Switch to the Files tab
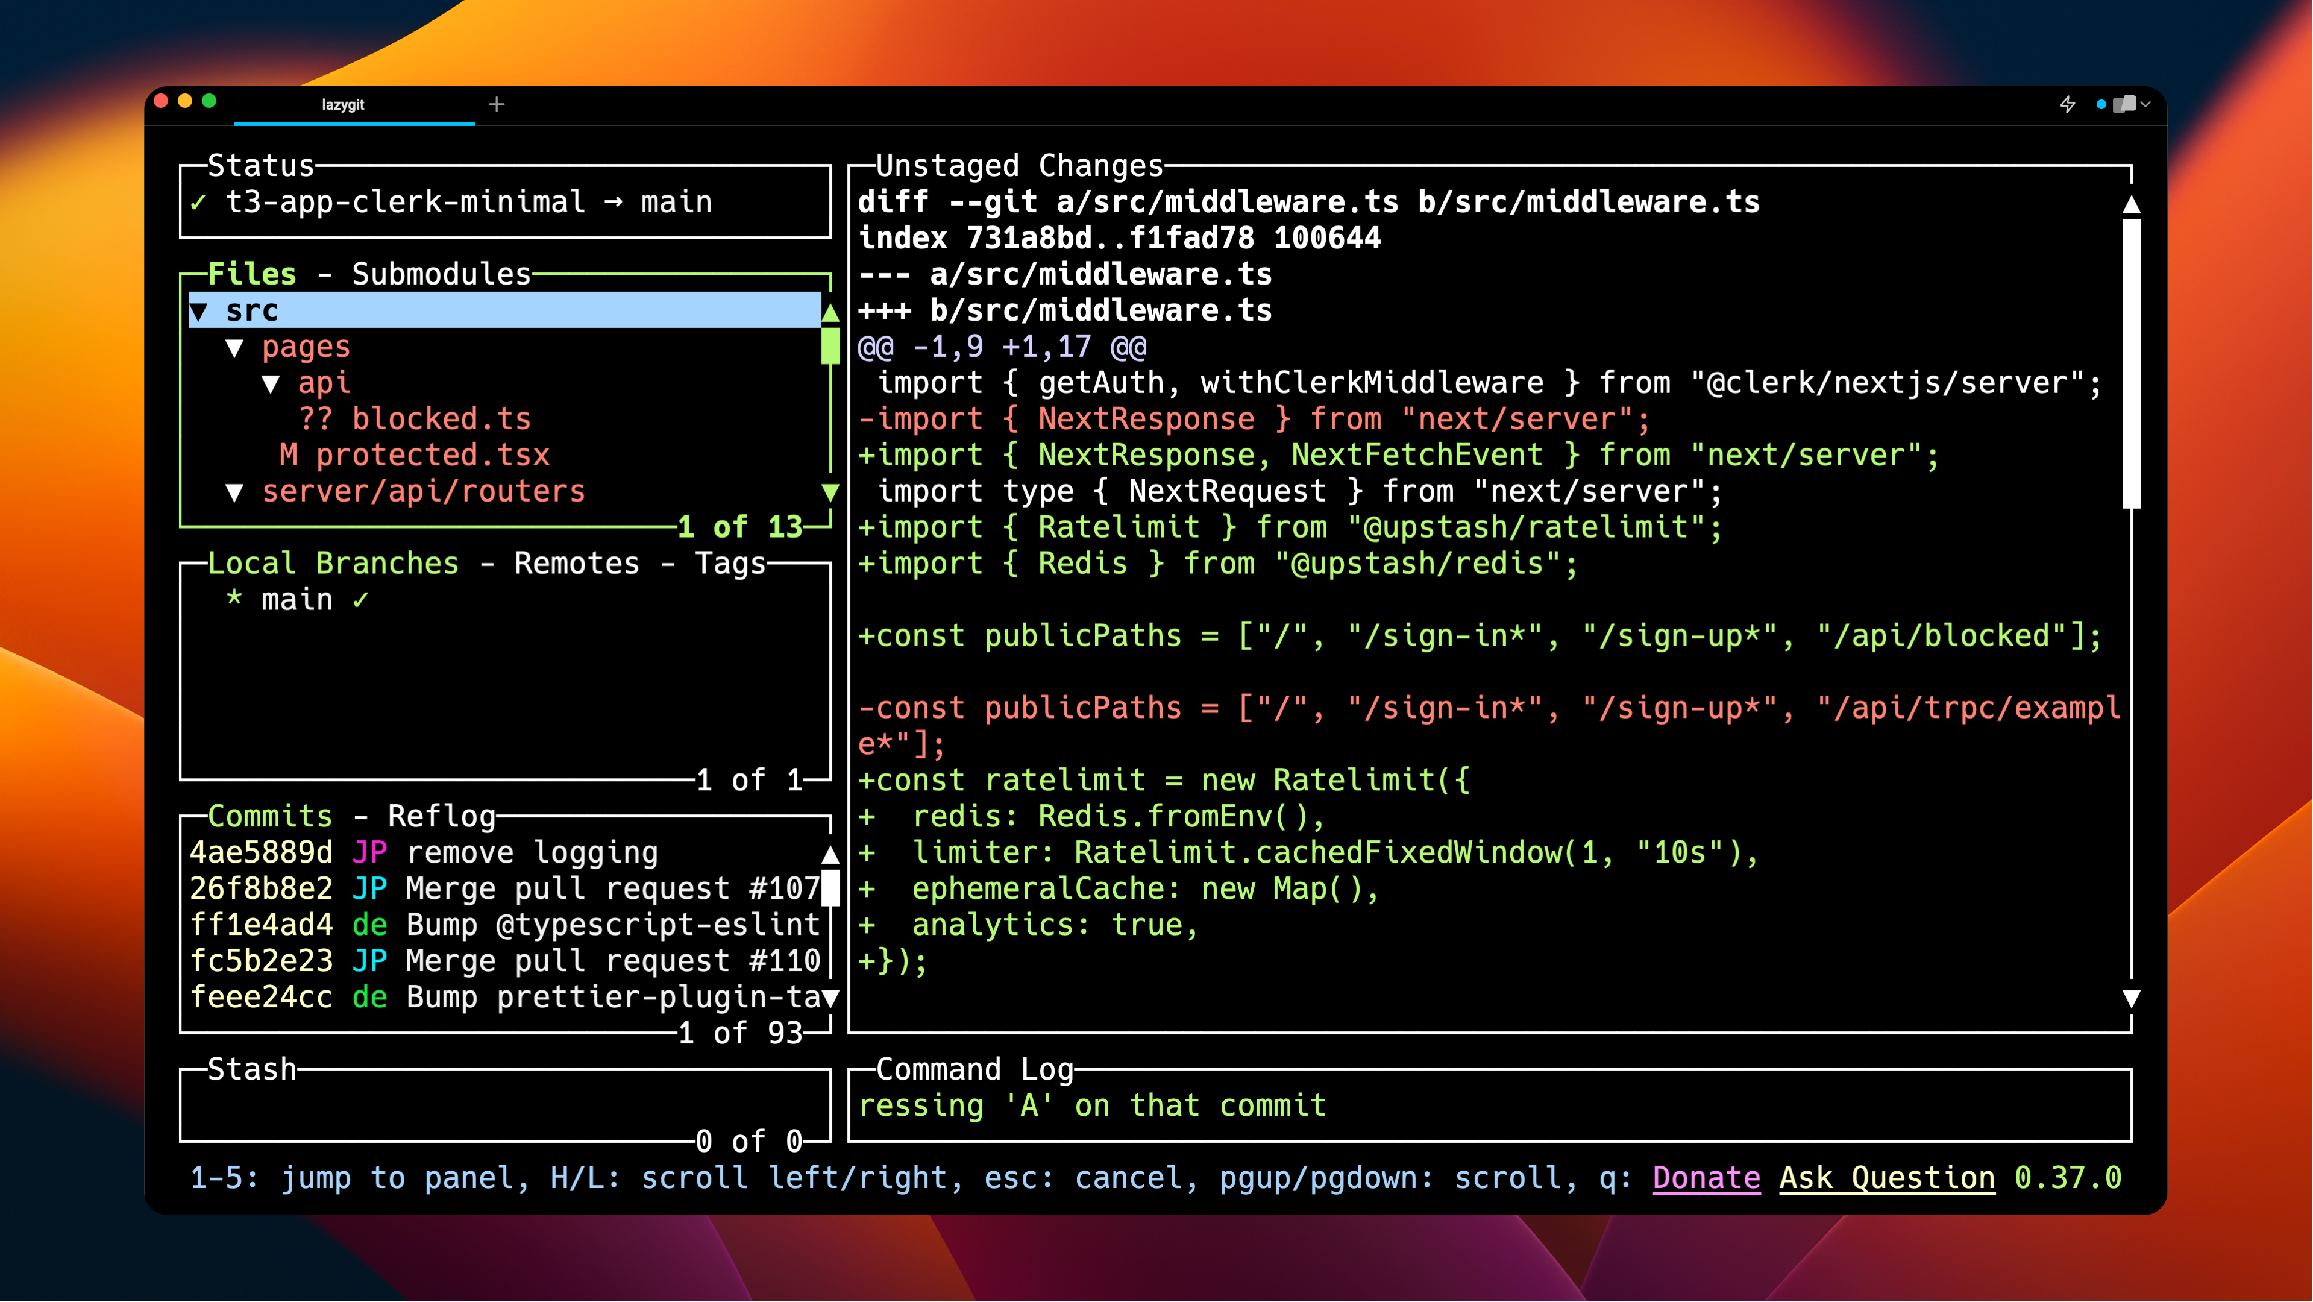The width and height of the screenshot is (2313, 1302). (x=253, y=274)
